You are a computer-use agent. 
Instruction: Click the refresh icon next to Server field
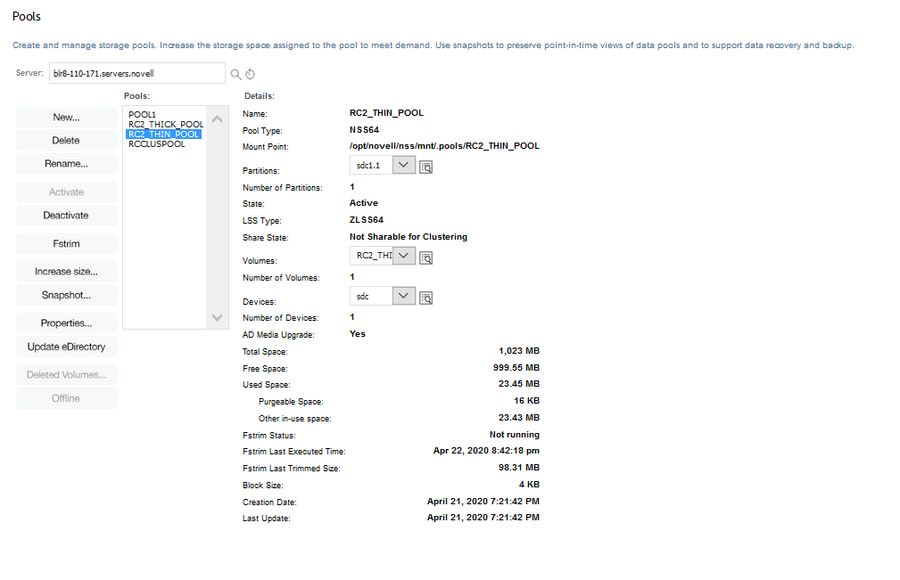coord(251,74)
